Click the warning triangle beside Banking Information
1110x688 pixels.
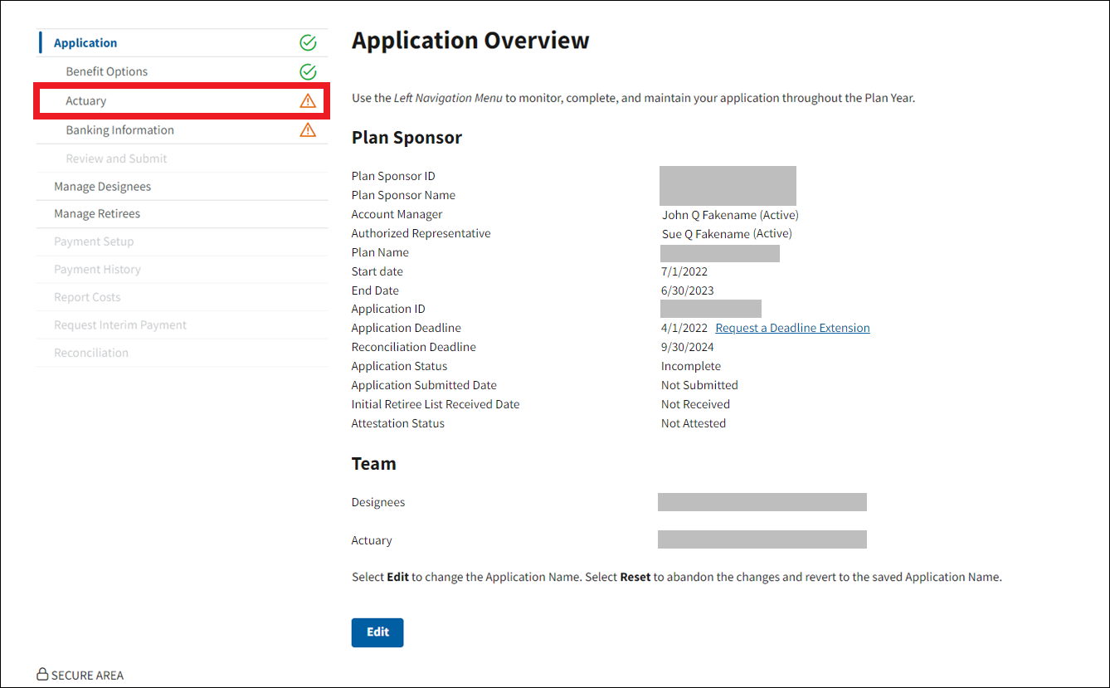(x=308, y=130)
